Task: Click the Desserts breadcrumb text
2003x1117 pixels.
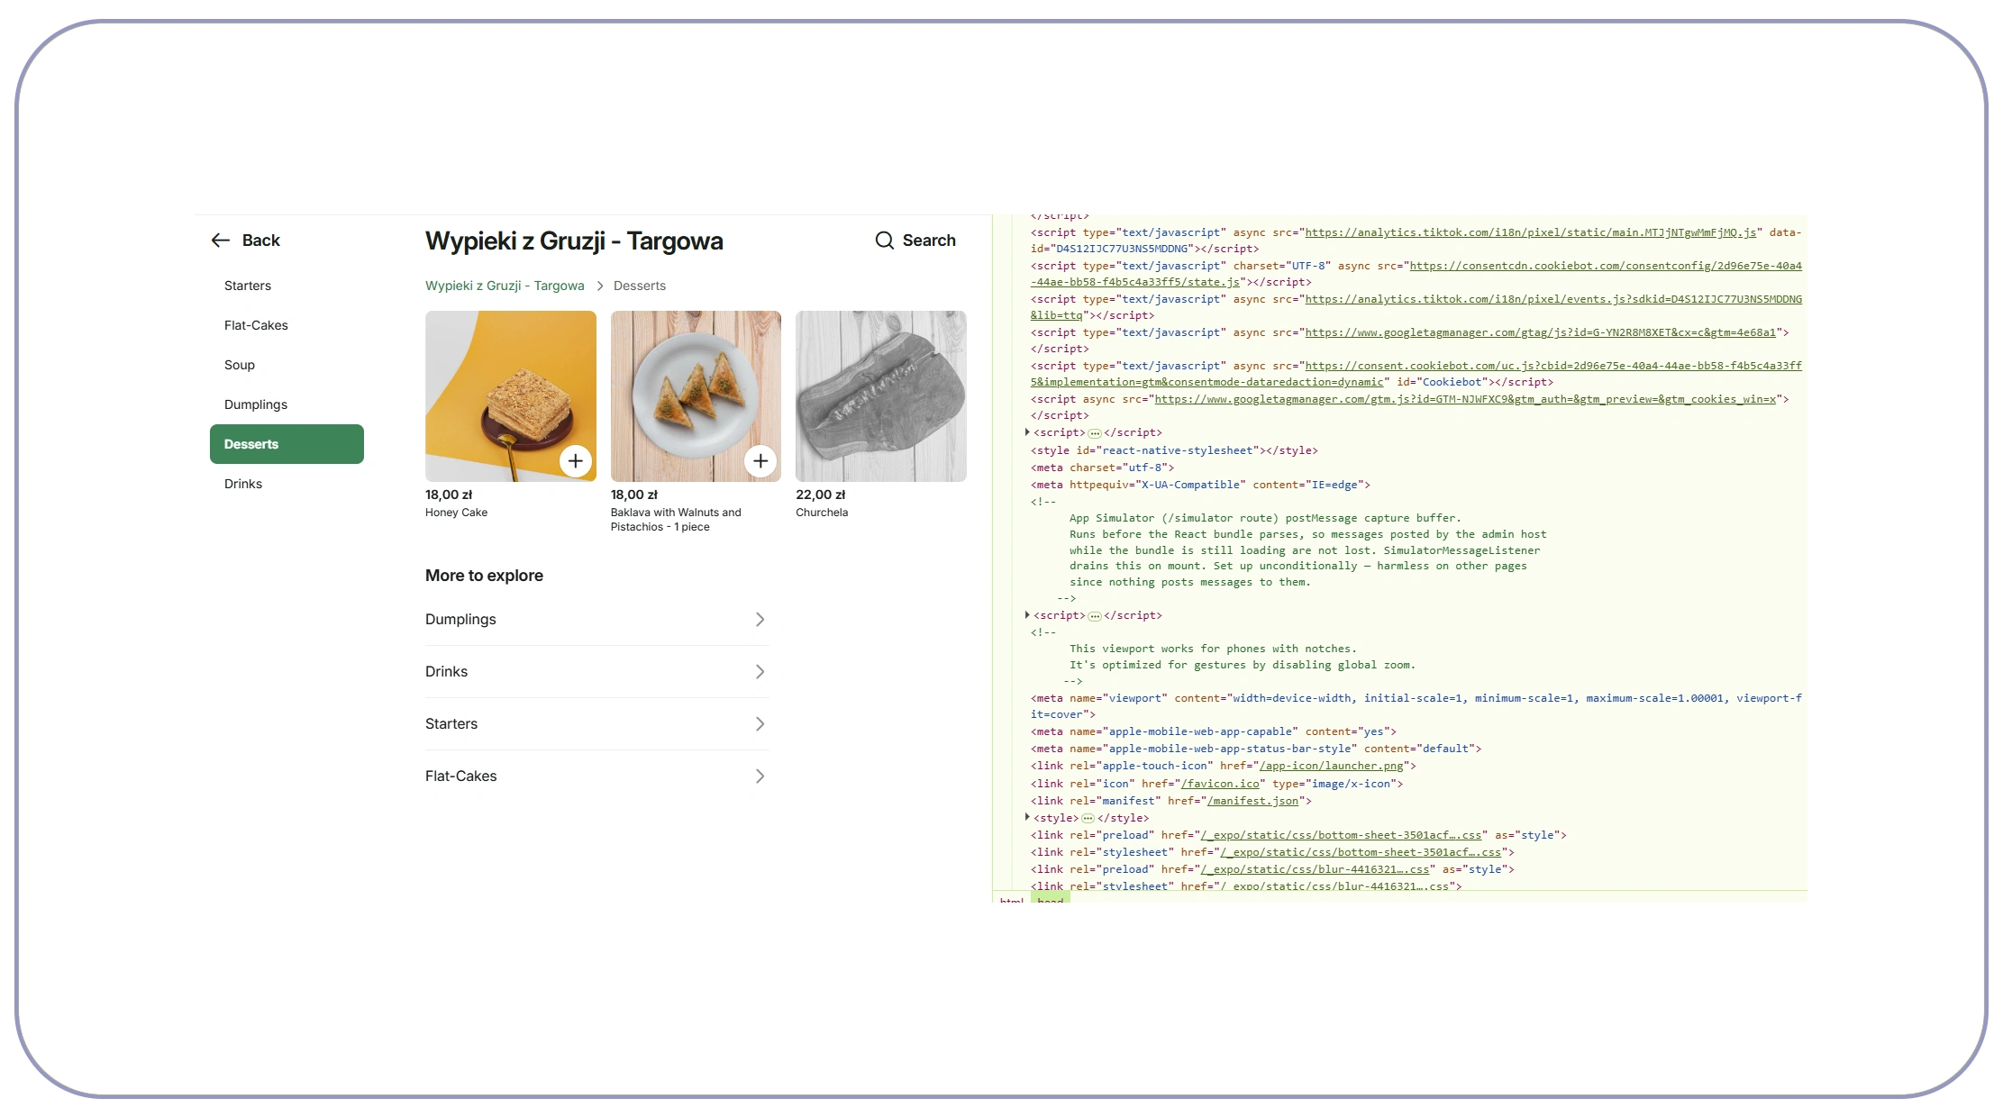Action: [x=640, y=286]
